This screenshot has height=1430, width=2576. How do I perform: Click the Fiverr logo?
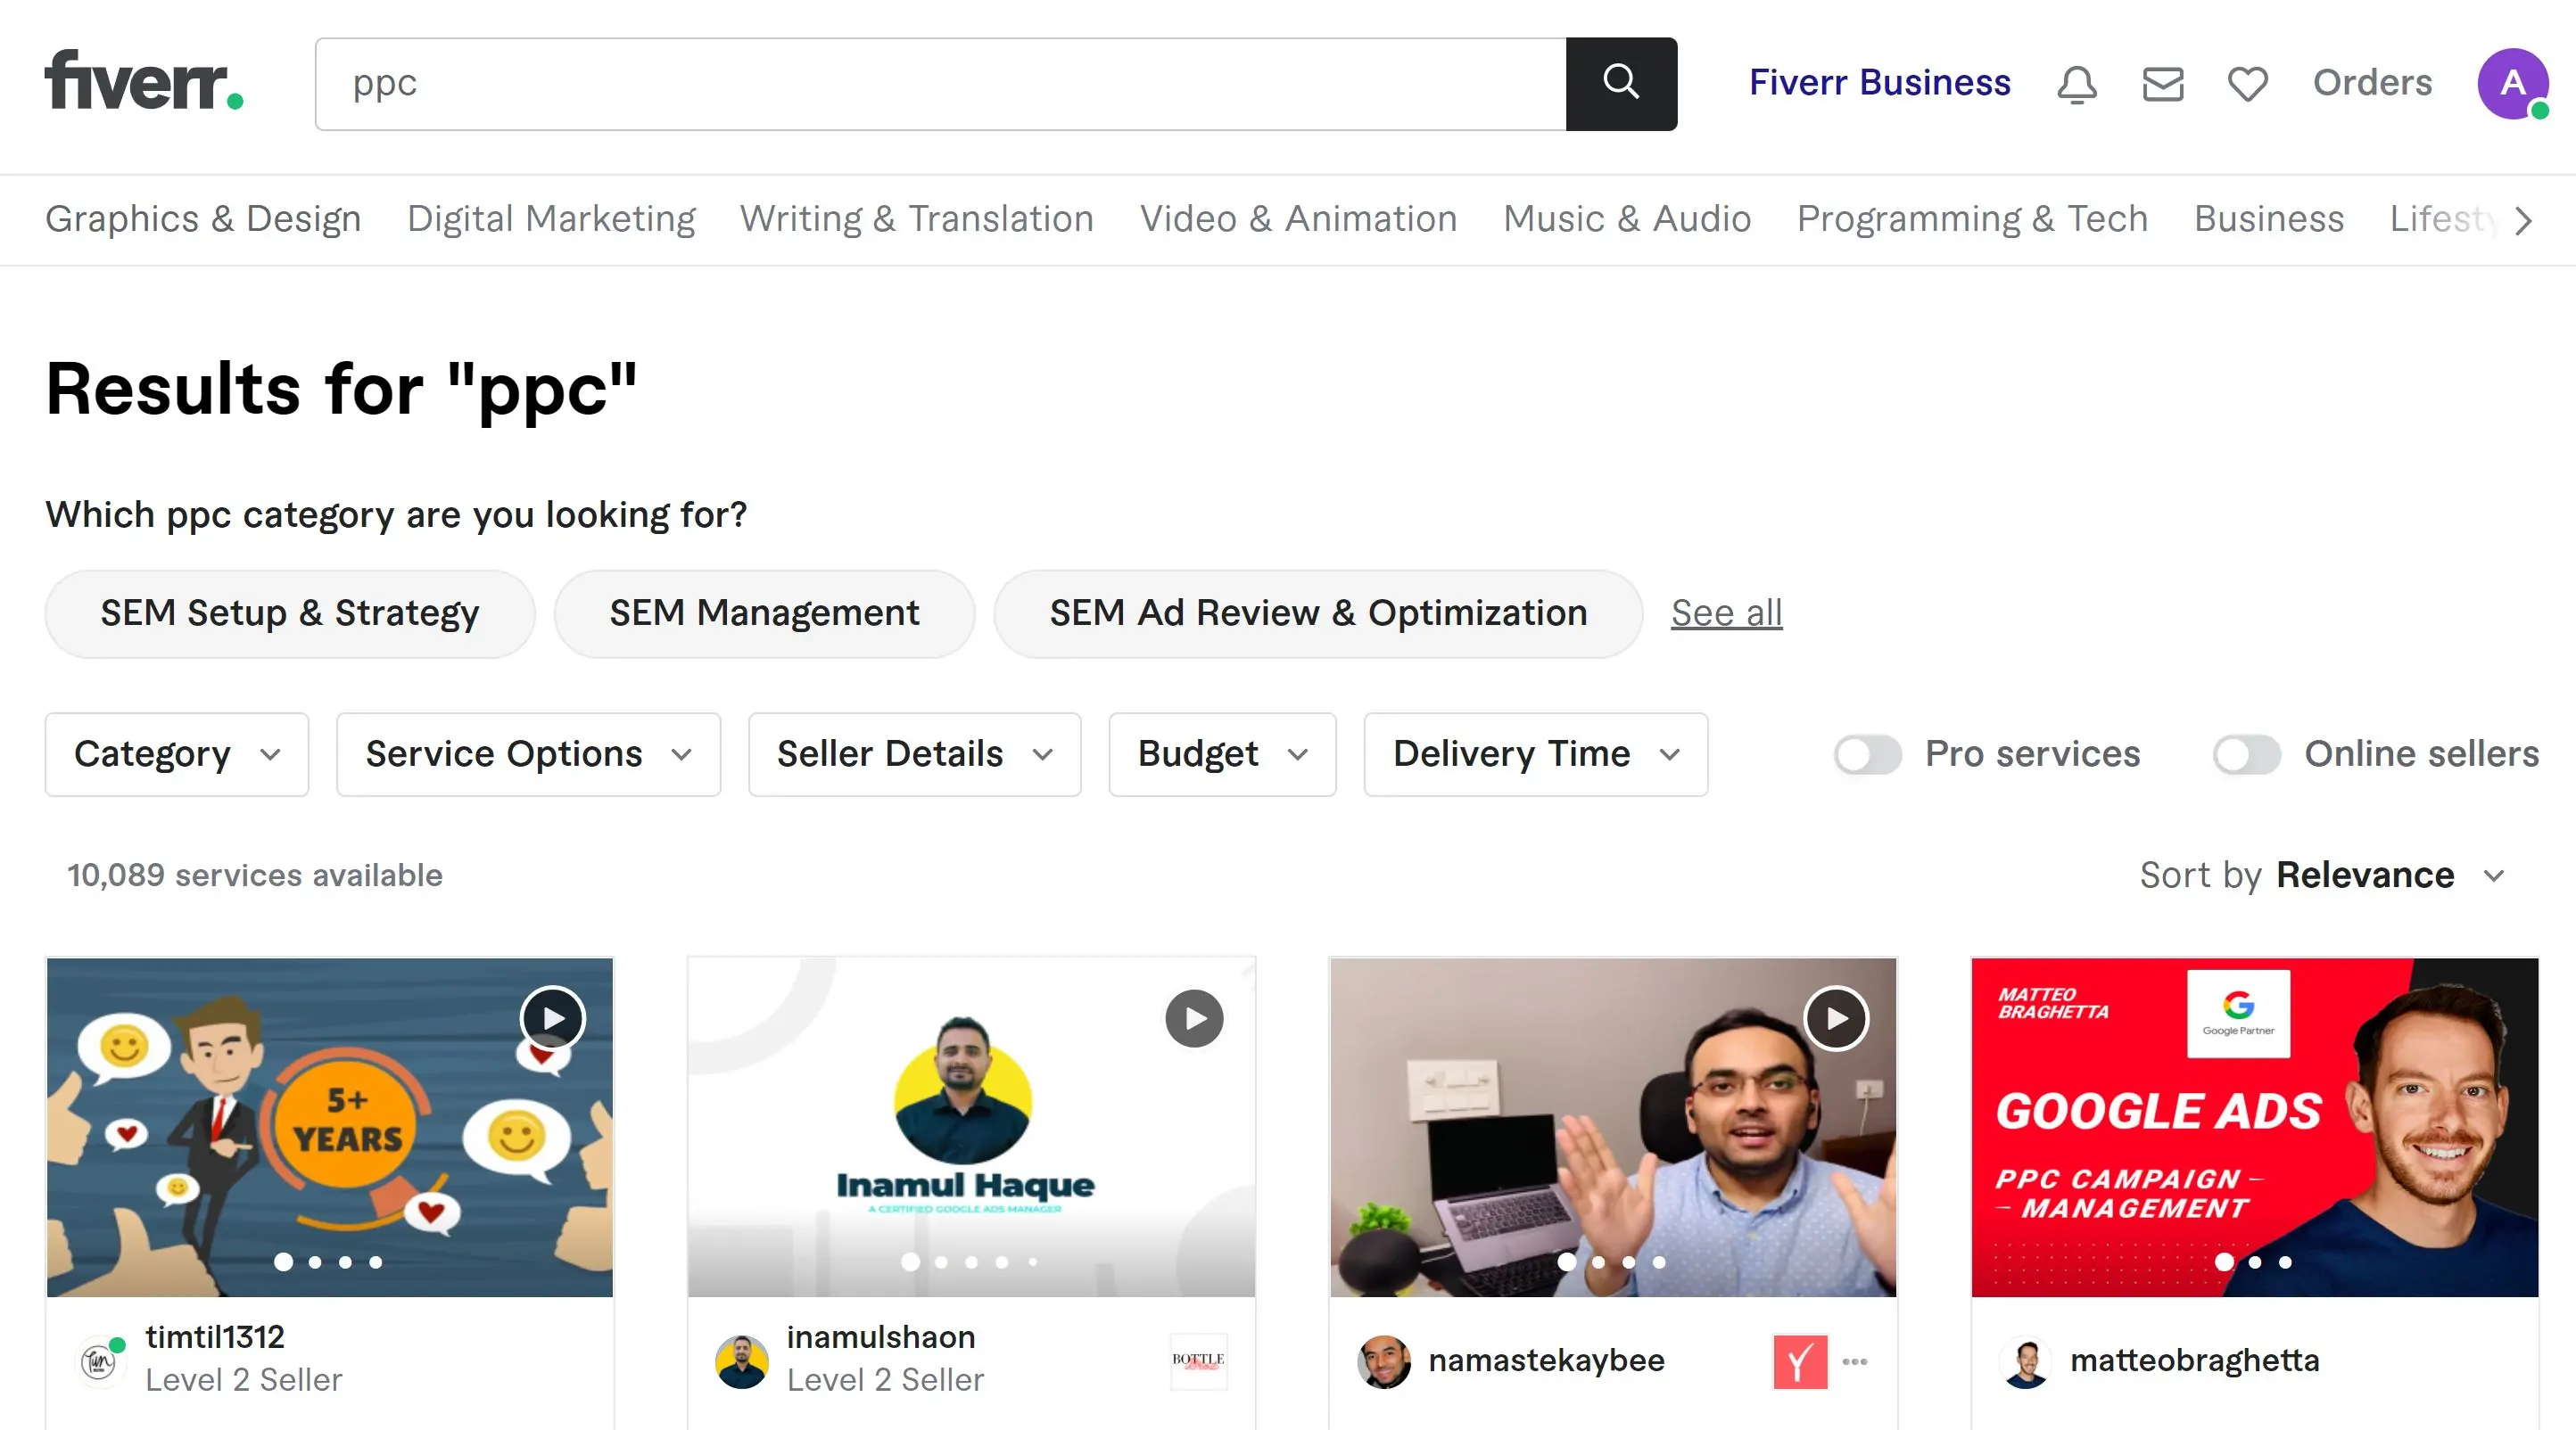[144, 81]
